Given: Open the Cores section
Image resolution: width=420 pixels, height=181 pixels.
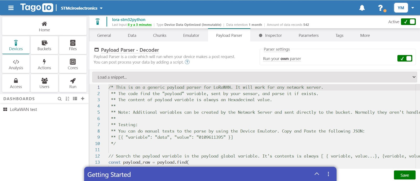Looking at the screenshot, I should (73, 64).
